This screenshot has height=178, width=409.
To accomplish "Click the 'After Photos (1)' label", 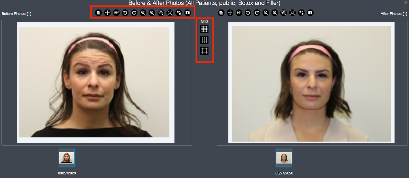I will 394,14.
